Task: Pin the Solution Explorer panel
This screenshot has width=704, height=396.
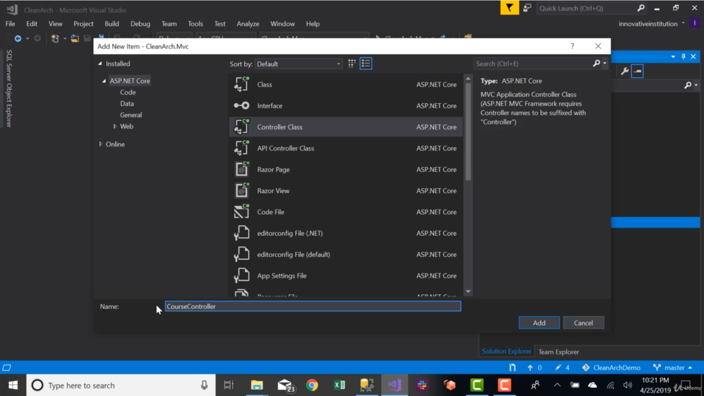Action: coord(683,57)
